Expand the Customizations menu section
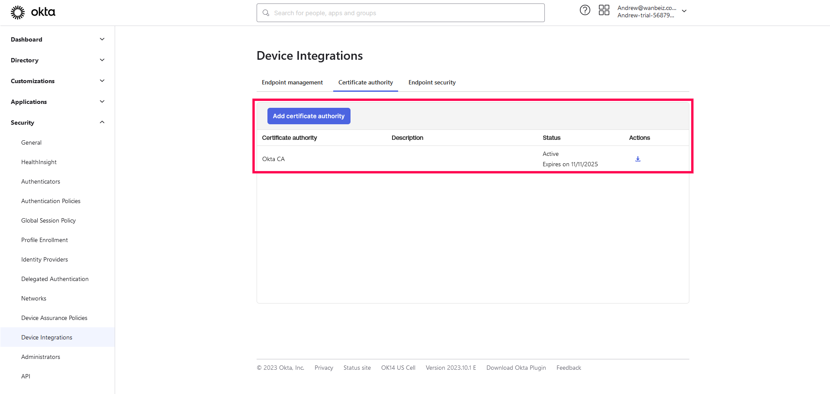Viewport: 830px width, 394px height. 102,81
